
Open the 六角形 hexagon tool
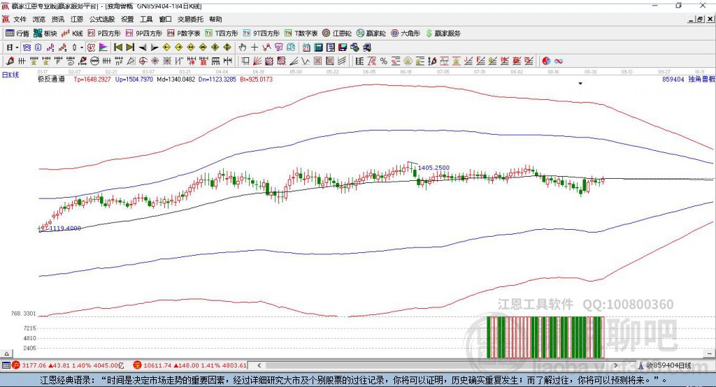coord(406,34)
